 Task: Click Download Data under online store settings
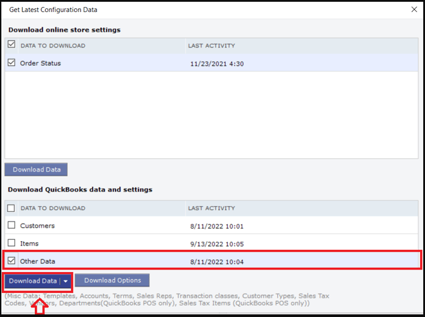36,170
